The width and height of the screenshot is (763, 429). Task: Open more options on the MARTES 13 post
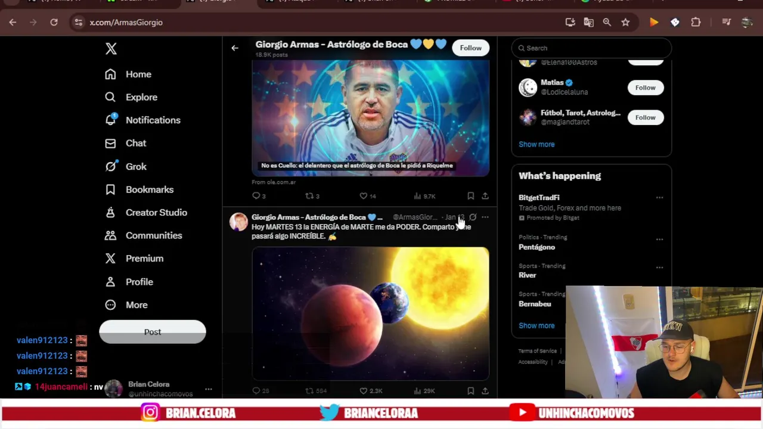point(485,217)
